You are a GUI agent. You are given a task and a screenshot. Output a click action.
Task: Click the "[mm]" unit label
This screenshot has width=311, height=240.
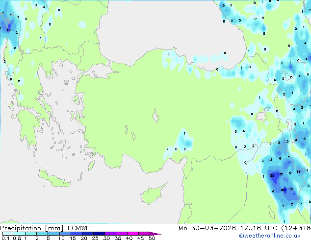point(54,228)
